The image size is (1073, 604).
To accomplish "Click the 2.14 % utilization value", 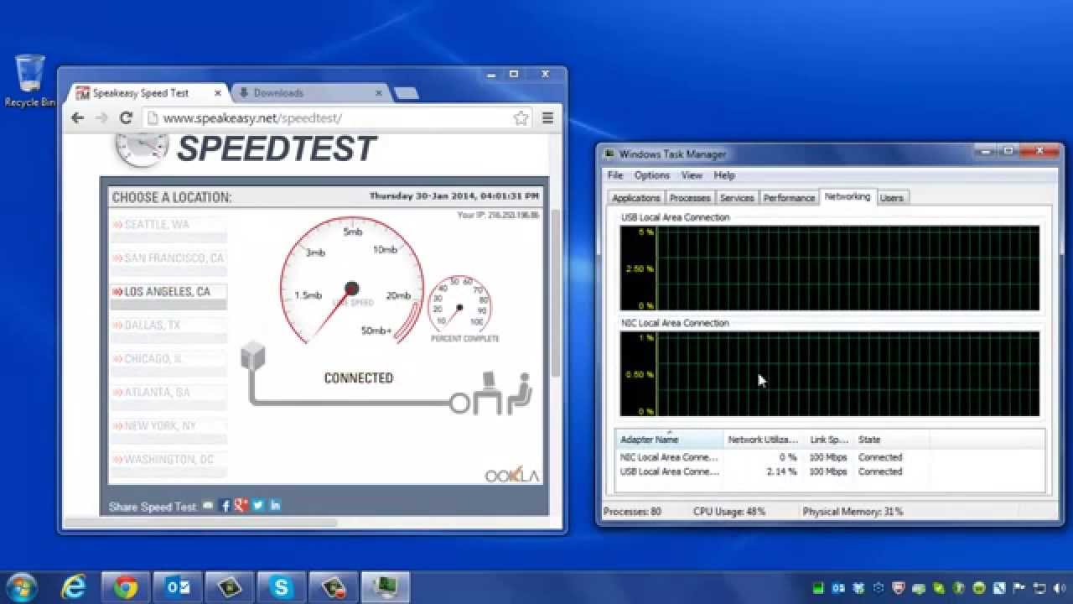I will pyautogui.click(x=781, y=471).
